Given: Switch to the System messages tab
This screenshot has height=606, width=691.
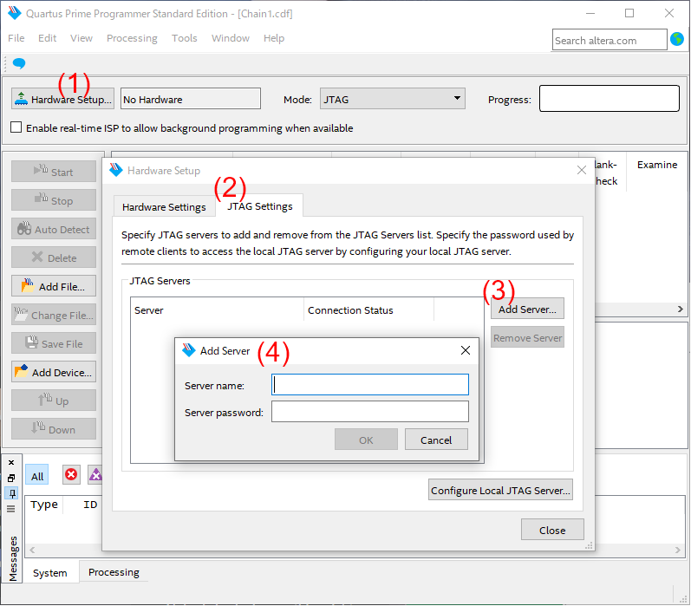Looking at the screenshot, I should pos(49,572).
